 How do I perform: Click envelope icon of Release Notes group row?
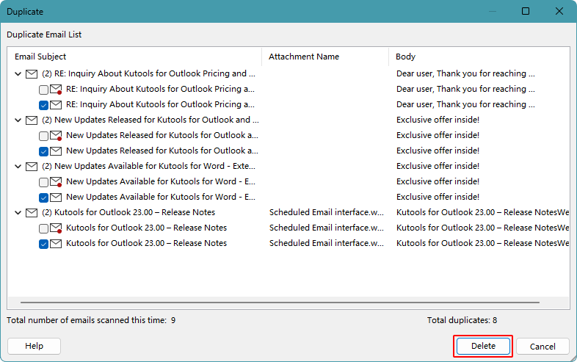coord(32,213)
